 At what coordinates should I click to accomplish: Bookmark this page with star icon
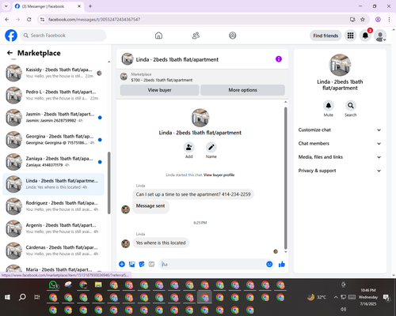363,20
